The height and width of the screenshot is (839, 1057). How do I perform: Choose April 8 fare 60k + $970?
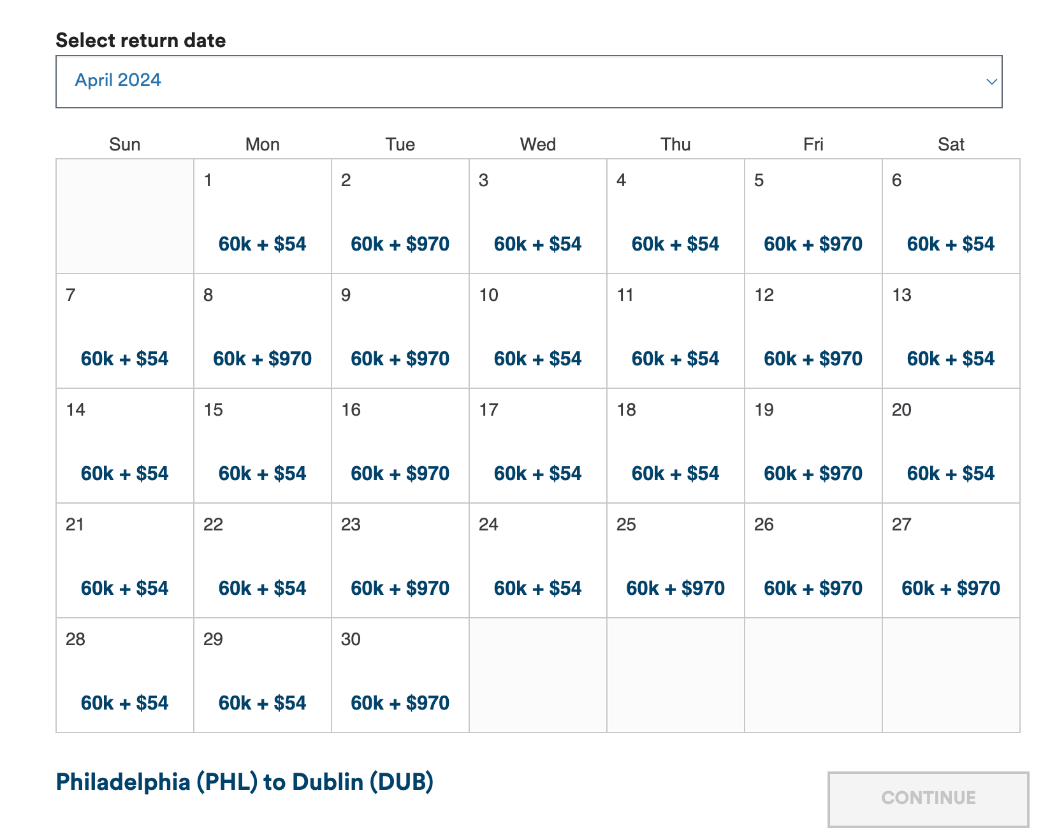(262, 358)
